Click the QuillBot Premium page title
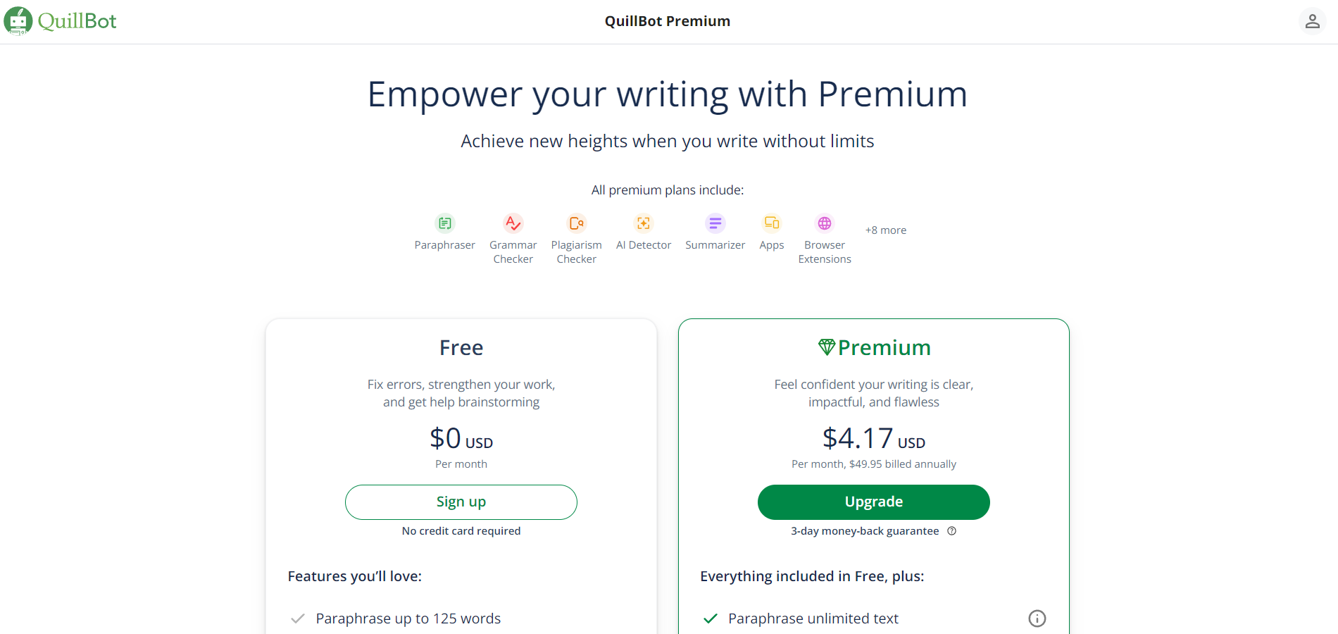Screen dimensions: 1338x634 click(668, 21)
